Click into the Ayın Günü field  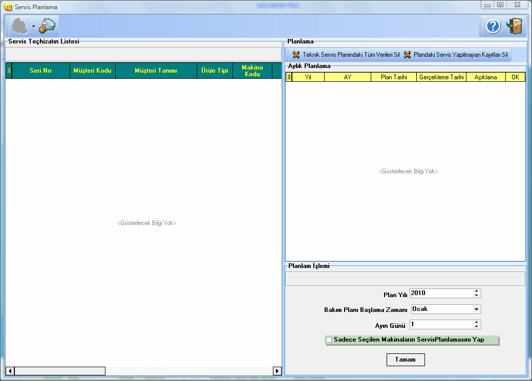pos(441,325)
